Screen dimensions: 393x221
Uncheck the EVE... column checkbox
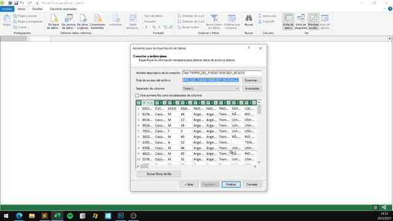157,103
